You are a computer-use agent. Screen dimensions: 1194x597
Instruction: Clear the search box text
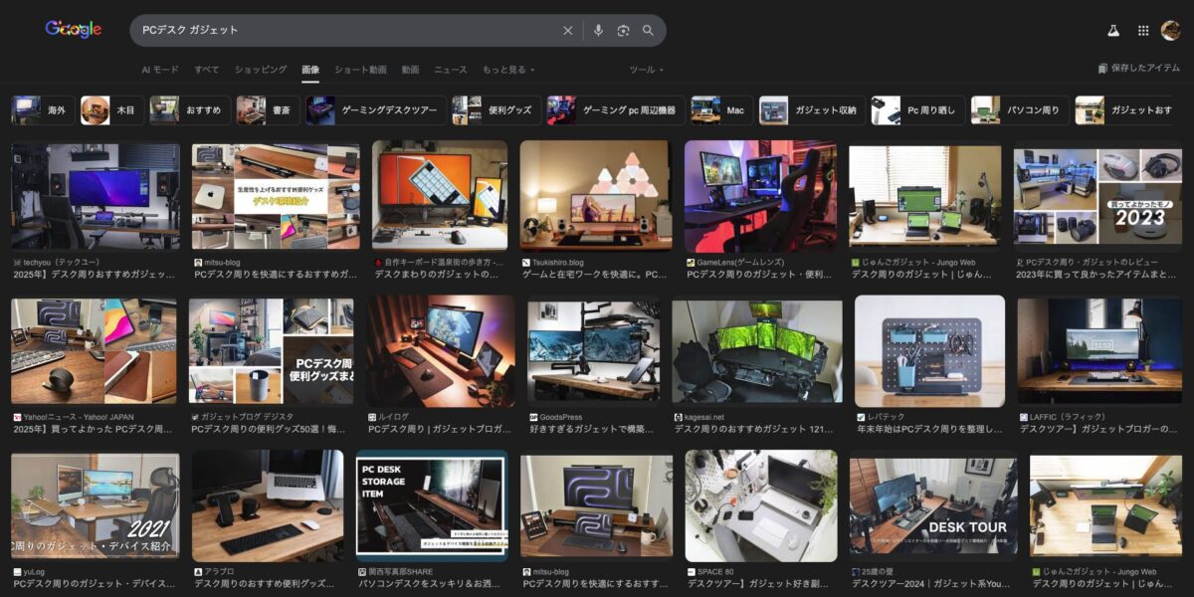(568, 31)
